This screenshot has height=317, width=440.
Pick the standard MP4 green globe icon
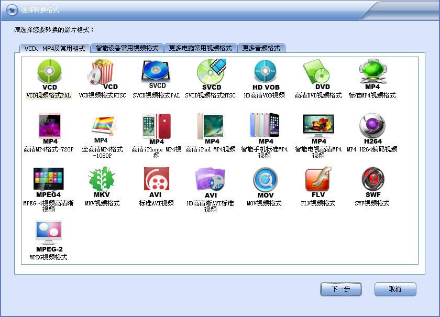(372, 74)
